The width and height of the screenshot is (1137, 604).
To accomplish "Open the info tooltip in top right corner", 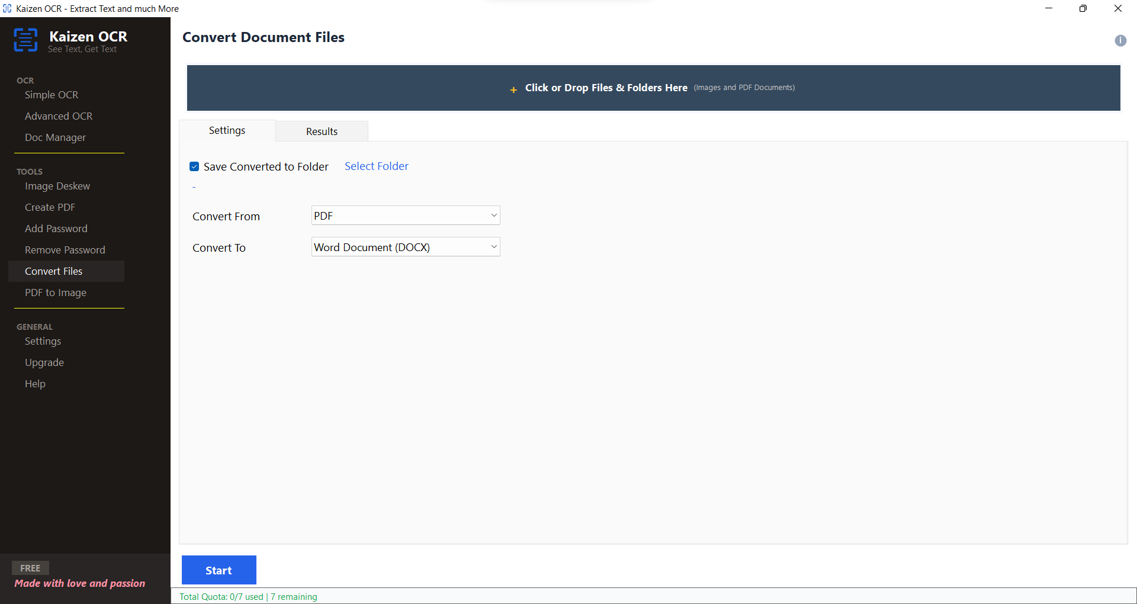I will tap(1121, 40).
